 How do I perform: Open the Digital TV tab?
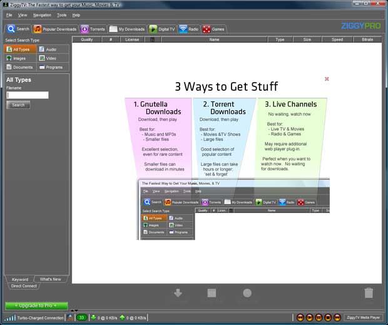click(161, 29)
